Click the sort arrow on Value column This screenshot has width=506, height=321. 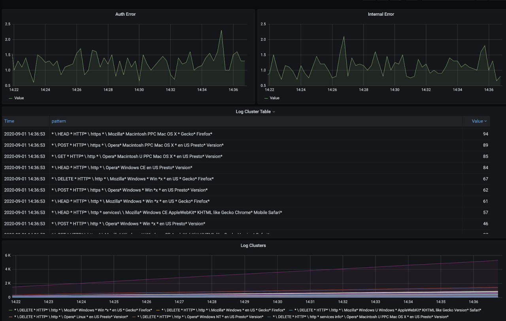tap(485, 121)
